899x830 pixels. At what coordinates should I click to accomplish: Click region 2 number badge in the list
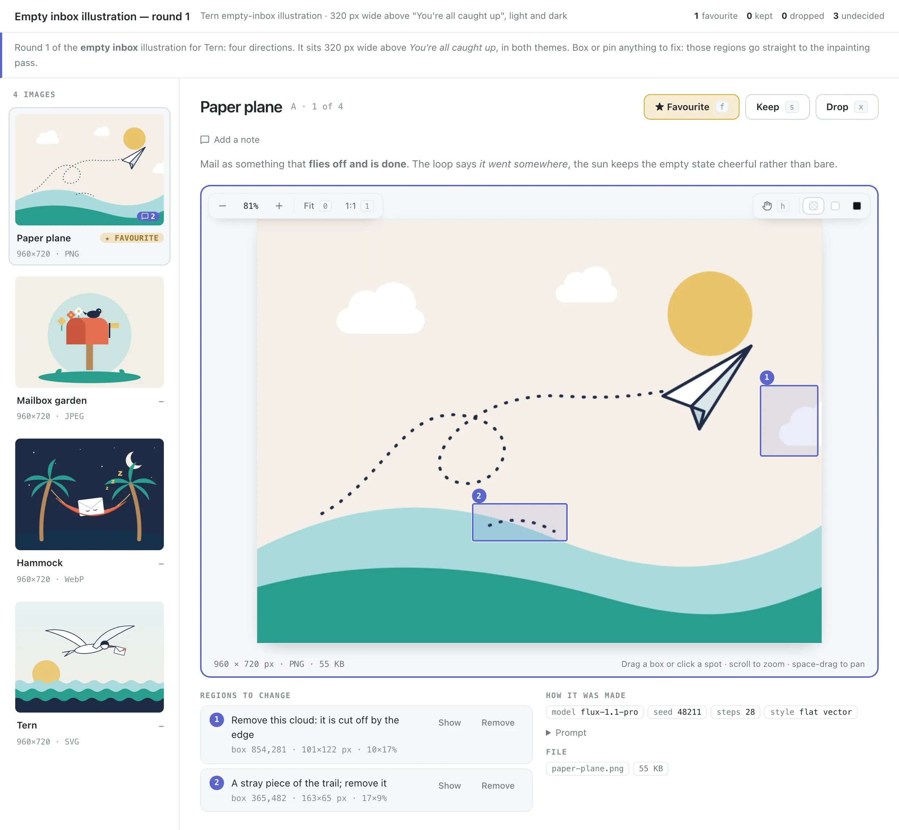(x=216, y=783)
